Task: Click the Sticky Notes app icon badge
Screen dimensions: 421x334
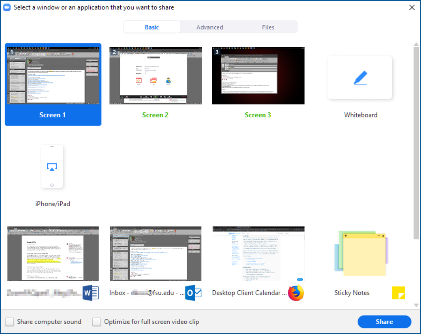Action: pyautogui.click(x=398, y=293)
